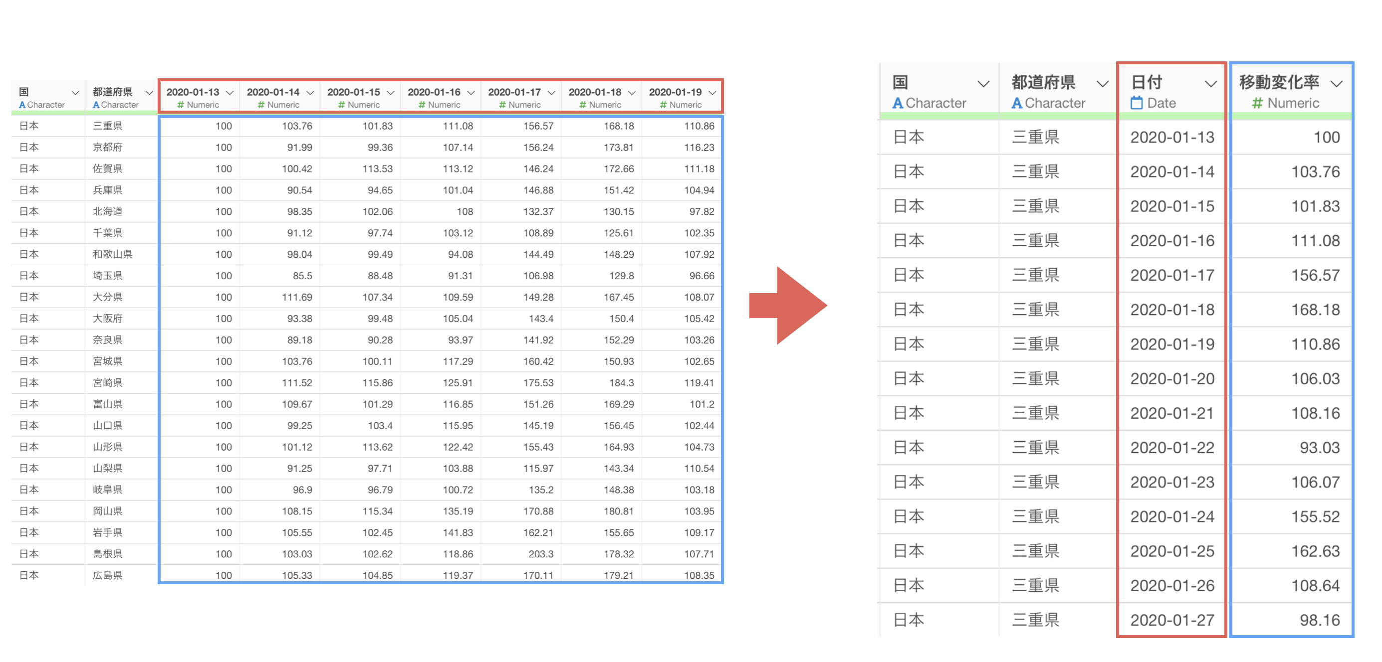Click the 2020-01-20 date cell
Image resolution: width=1382 pixels, height=662 pixels.
[x=1172, y=379]
